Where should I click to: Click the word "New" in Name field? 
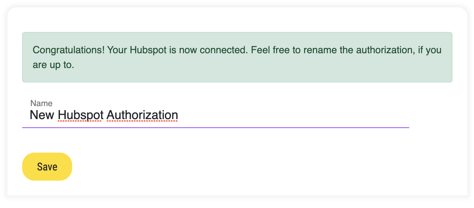point(42,115)
